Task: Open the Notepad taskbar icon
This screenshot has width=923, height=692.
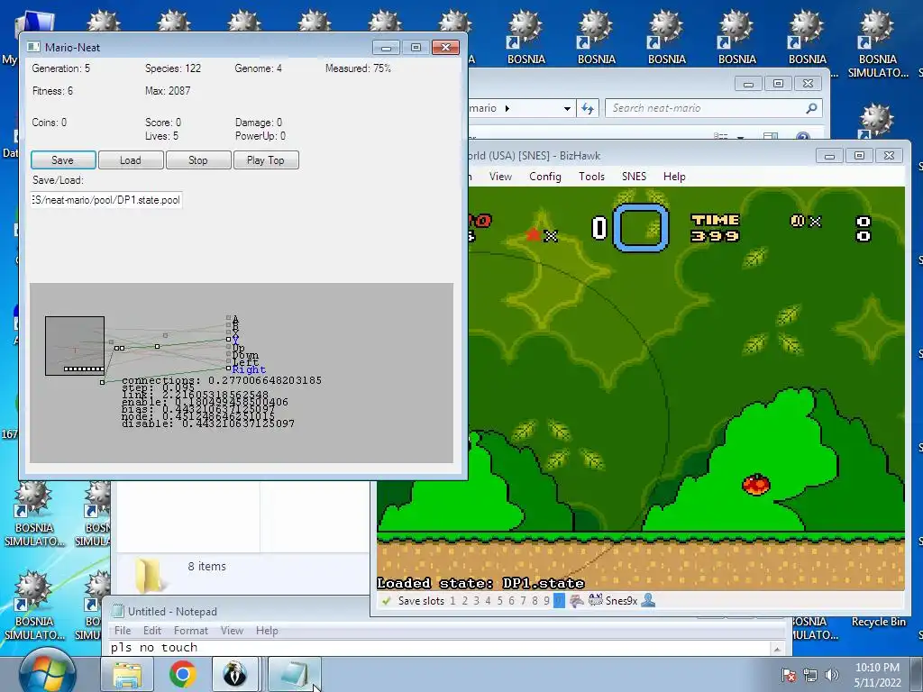Action: click(295, 674)
